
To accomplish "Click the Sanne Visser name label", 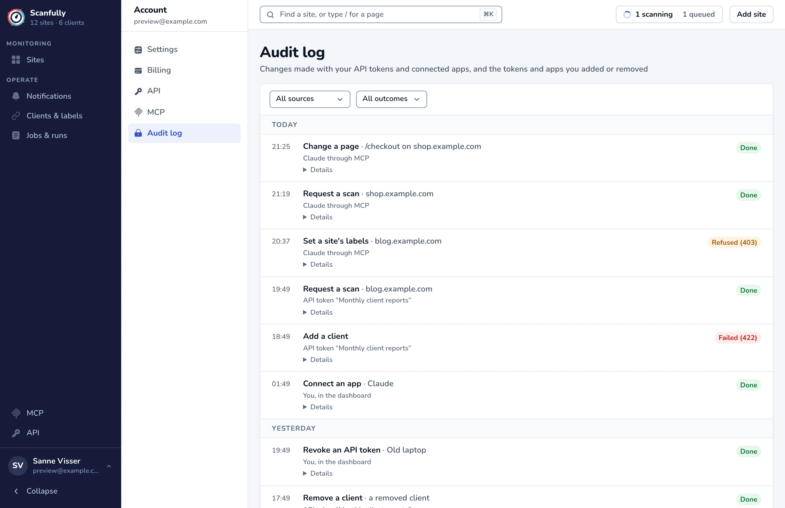I will tap(56, 461).
